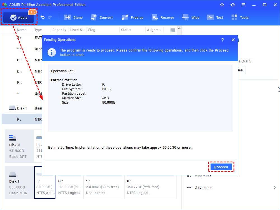Sort by the Flag column header

(92, 30)
